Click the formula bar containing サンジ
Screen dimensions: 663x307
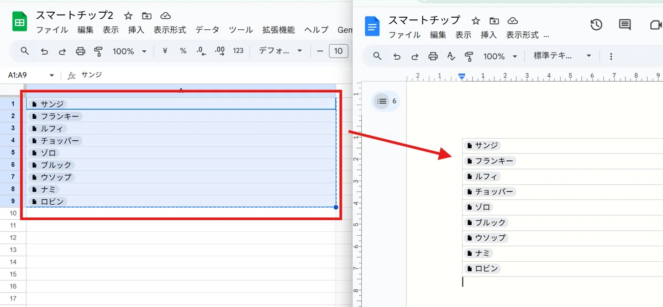pyautogui.click(x=215, y=75)
